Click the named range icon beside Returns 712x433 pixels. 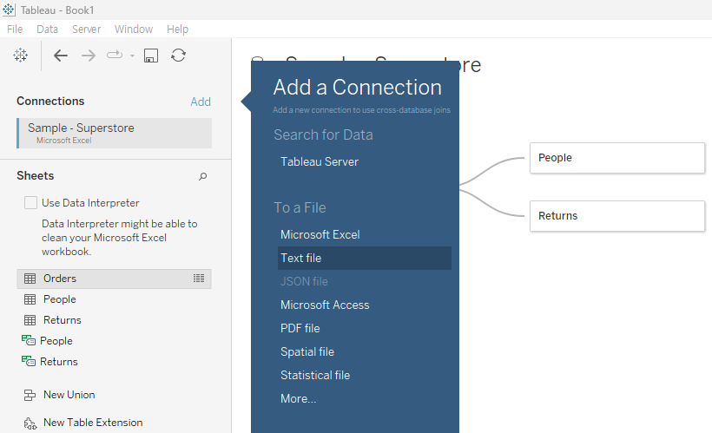[28, 361]
